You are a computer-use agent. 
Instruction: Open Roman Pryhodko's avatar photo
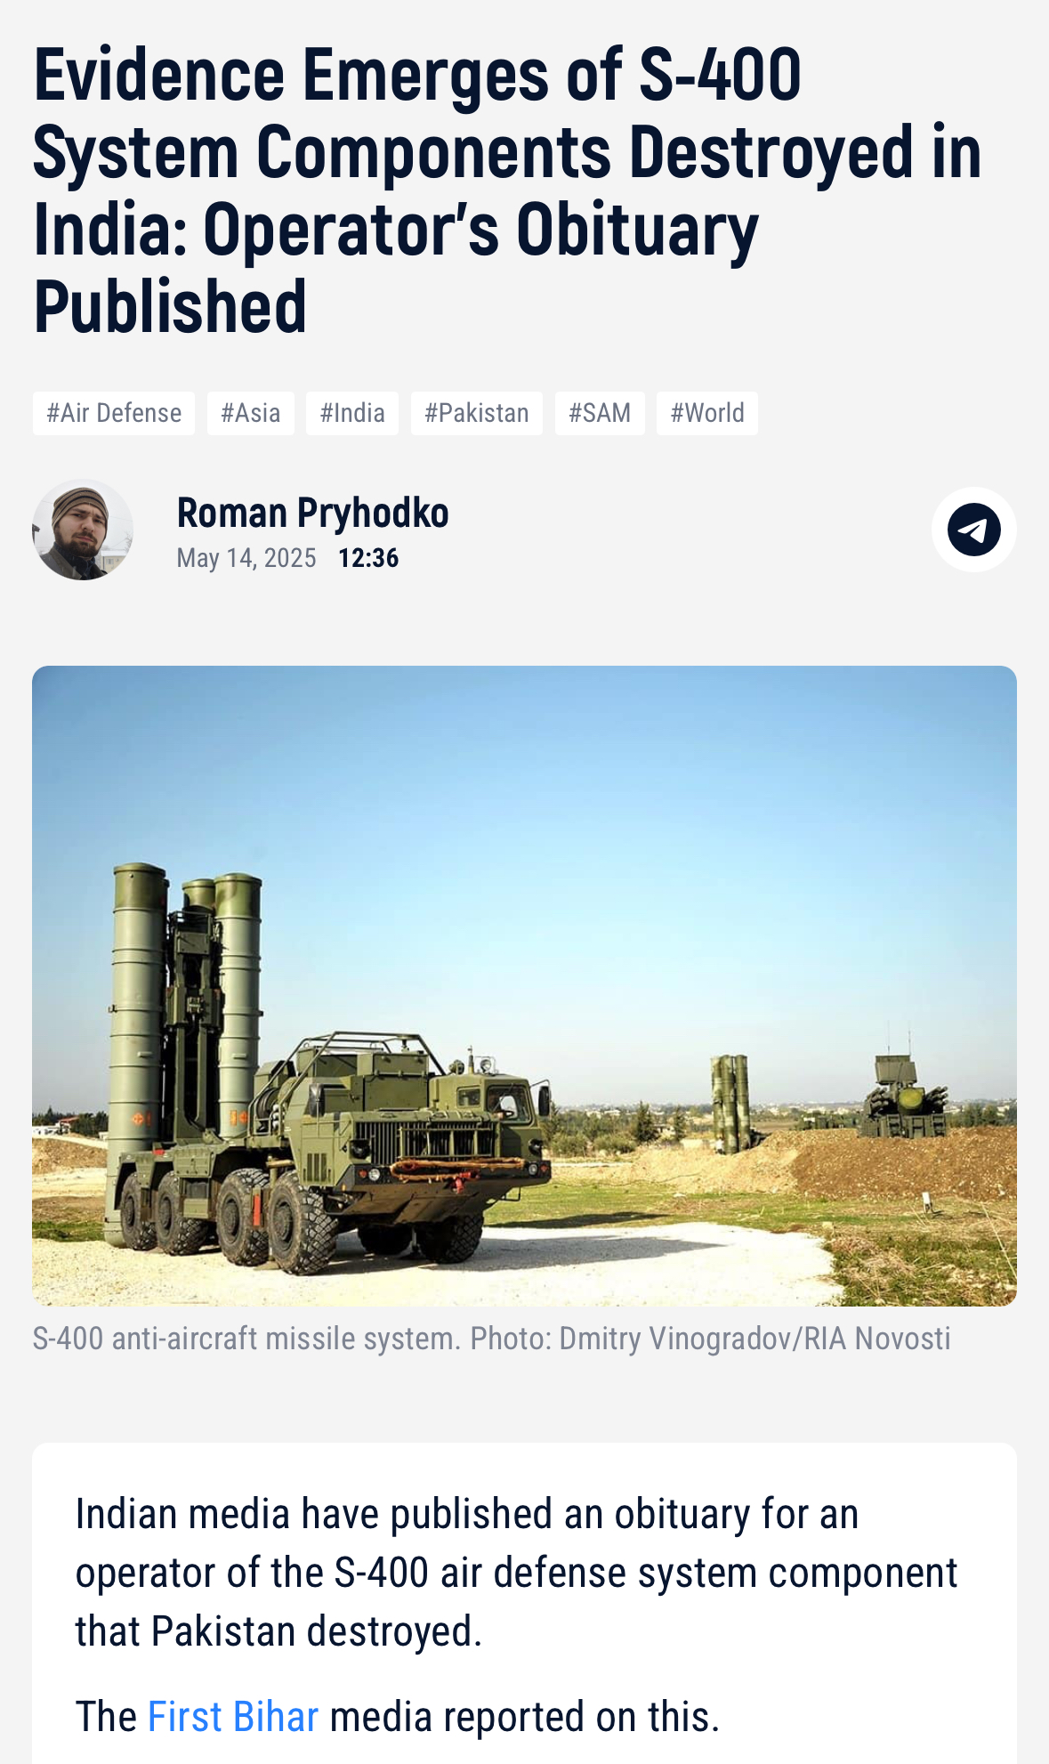click(83, 530)
